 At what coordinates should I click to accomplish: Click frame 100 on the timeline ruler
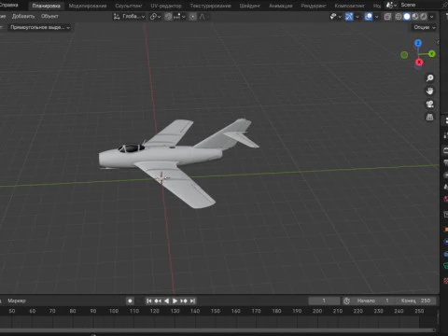(114, 311)
